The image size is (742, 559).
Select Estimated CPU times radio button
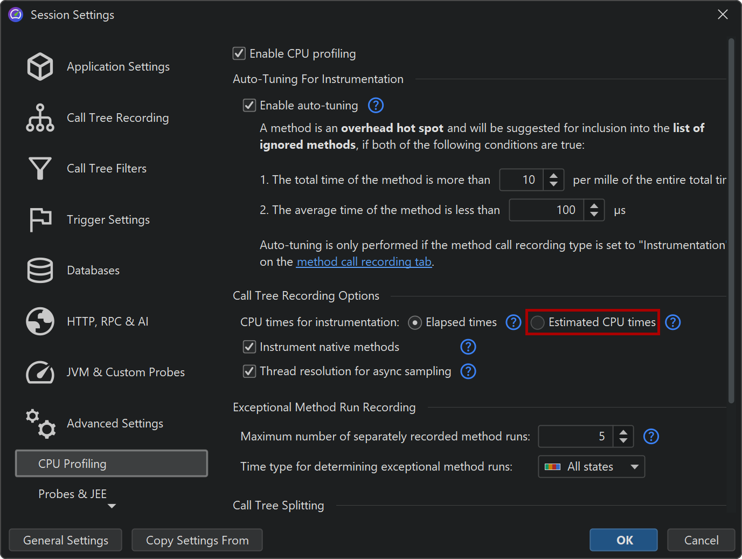click(x=538, y=322)
